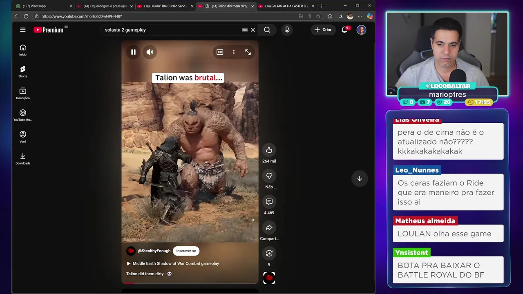This screenshot has height=294, width=523.
Task: Click Leo_Nunnes chat username
Action: [417, 170]
